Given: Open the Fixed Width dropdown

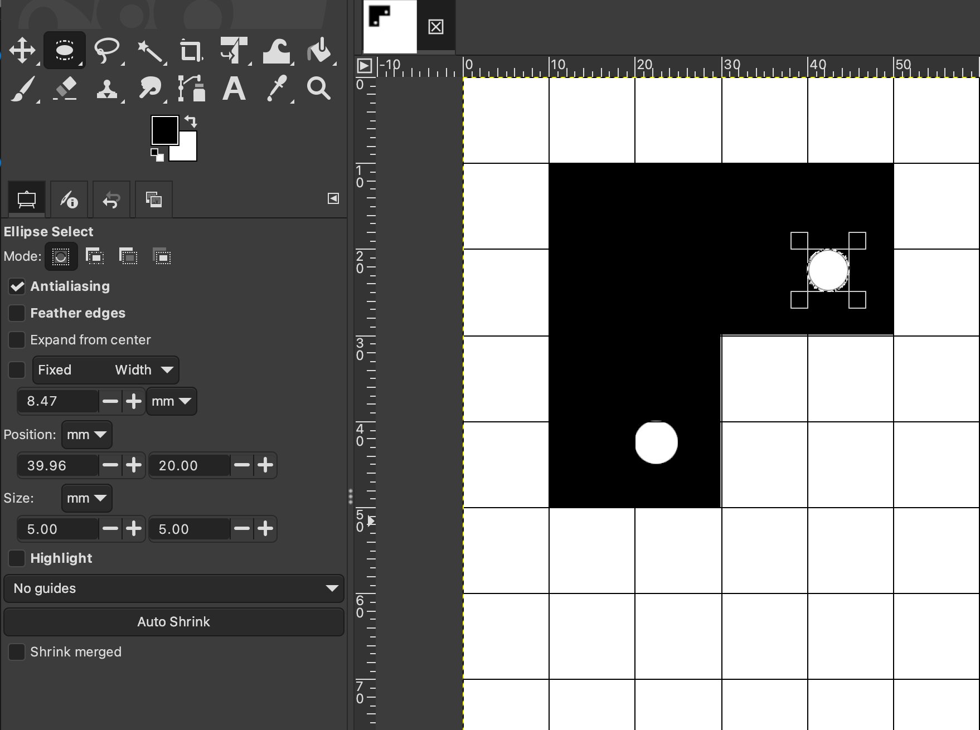Looking at the screenshot, I should pos(106,370).
